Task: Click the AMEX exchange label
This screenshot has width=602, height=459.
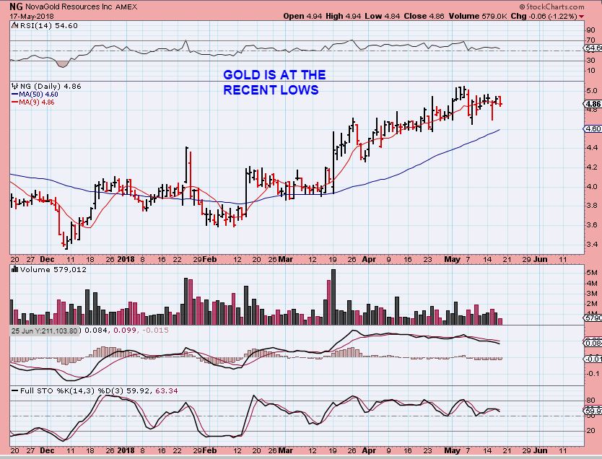Action: [x=126, y=6]
